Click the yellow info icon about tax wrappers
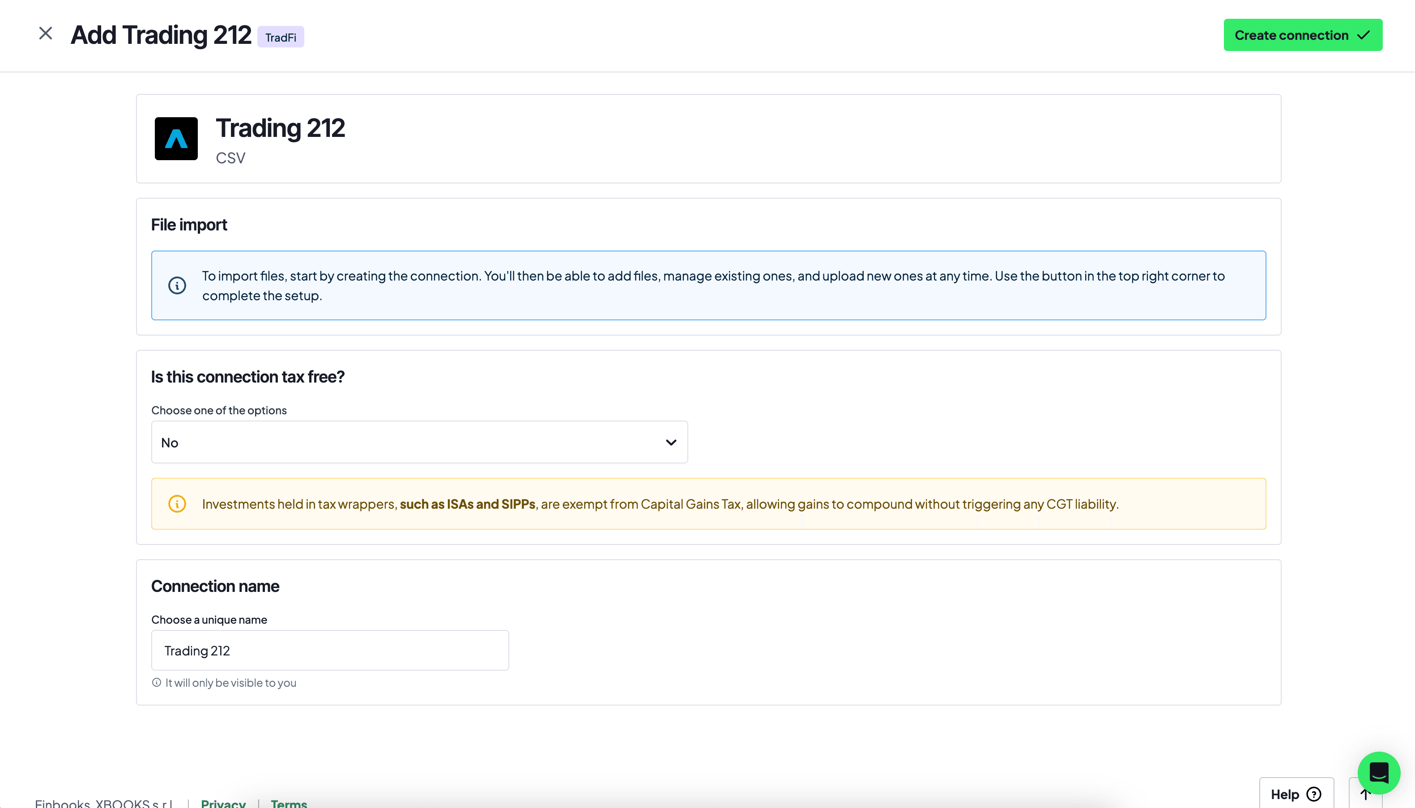Viewport: 1415px width, 808px height. coord(177,504)
